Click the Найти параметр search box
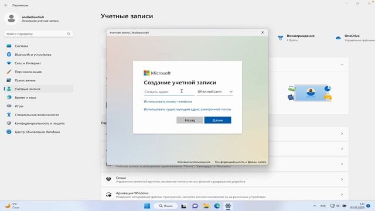 (39, 34)
